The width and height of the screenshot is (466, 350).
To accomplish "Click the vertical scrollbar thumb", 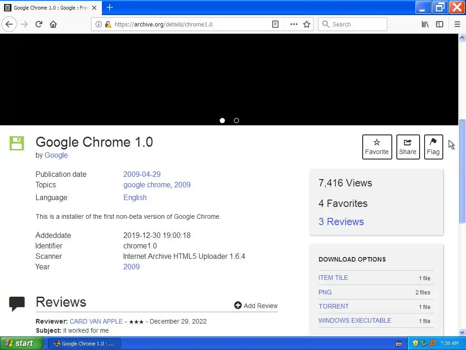I will click(x=462, y=171).
